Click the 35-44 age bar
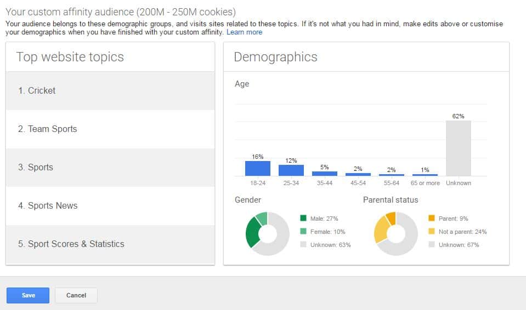The image size is (526, 310). pos(325,174)
